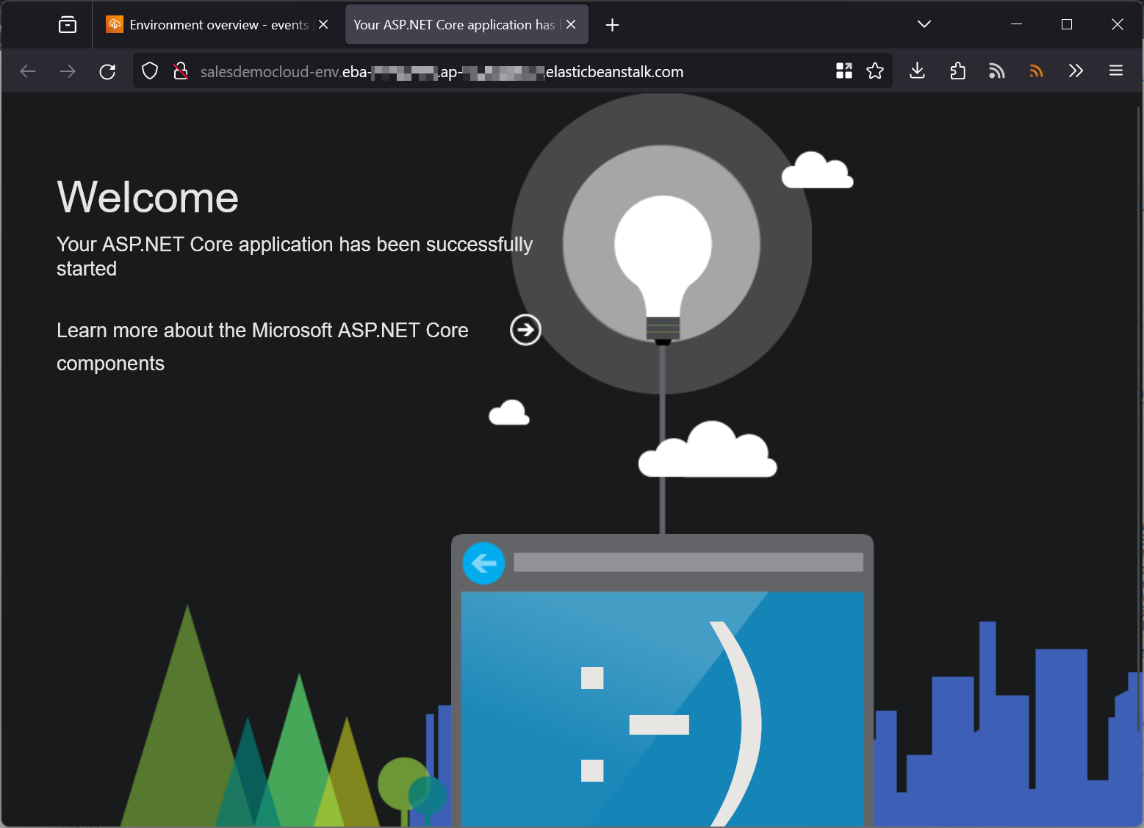Open a new tab with the plus button
Screen dimensions: 1144x828
[x=612, y=24]
